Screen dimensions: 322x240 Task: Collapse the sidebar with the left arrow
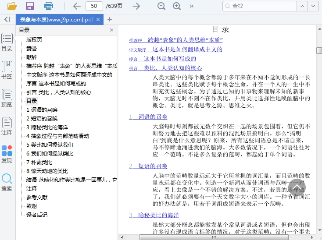(7, 19)
